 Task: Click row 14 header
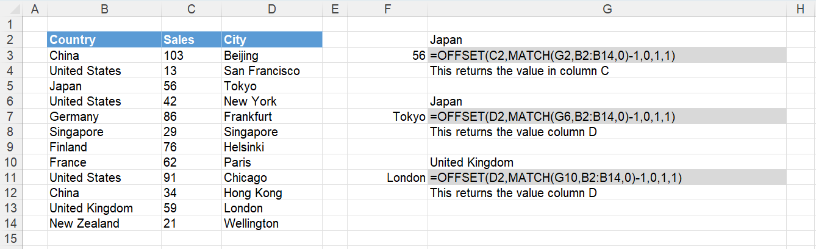(11, 223)
